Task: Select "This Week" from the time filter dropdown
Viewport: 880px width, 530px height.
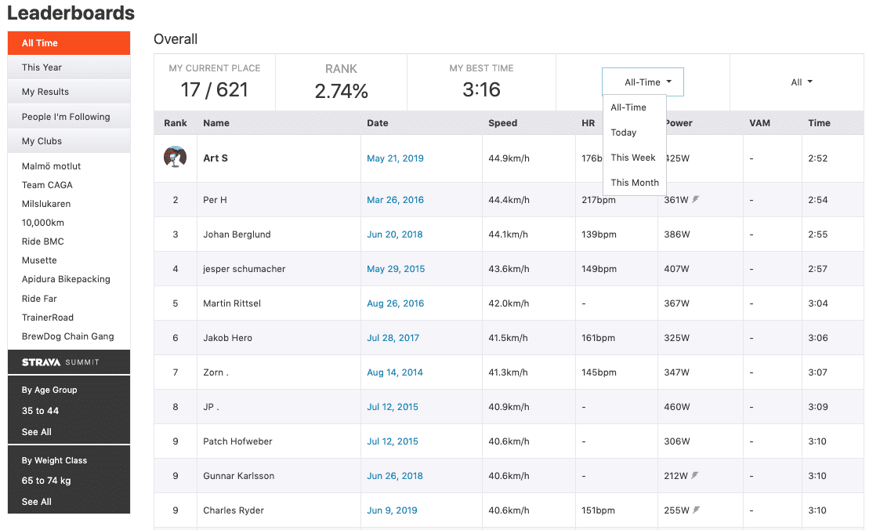Action: tap(633, 157)
